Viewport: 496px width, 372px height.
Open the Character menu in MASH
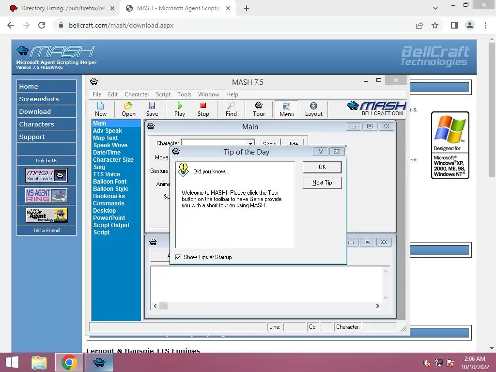(137, 94)
